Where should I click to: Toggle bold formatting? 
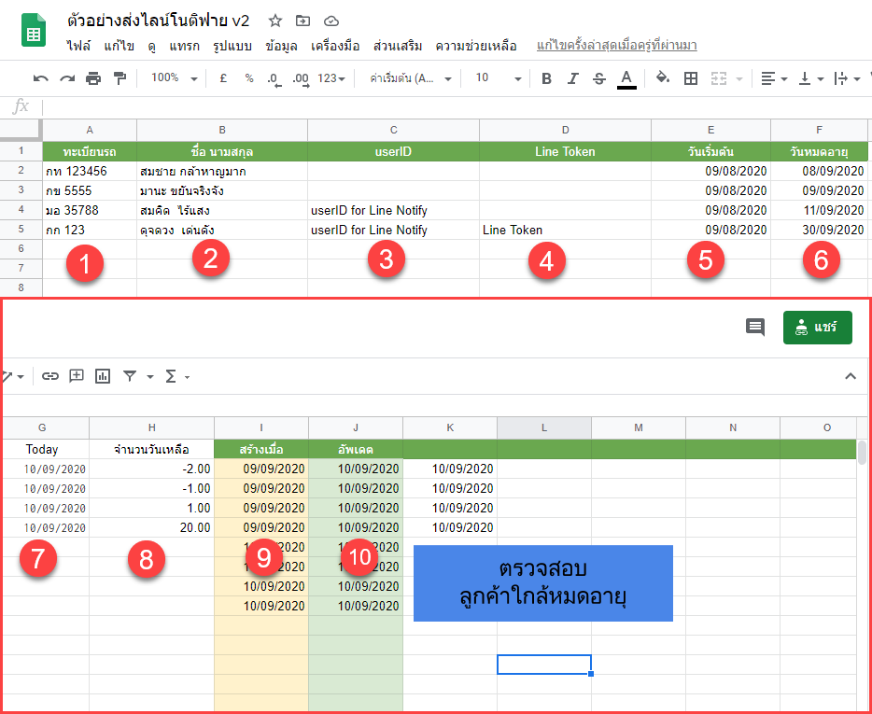[546, 78]
